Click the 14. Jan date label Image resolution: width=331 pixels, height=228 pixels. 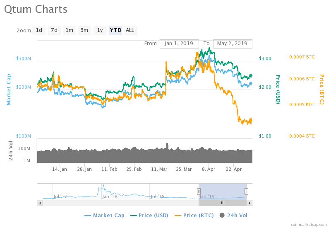(60, 169)
